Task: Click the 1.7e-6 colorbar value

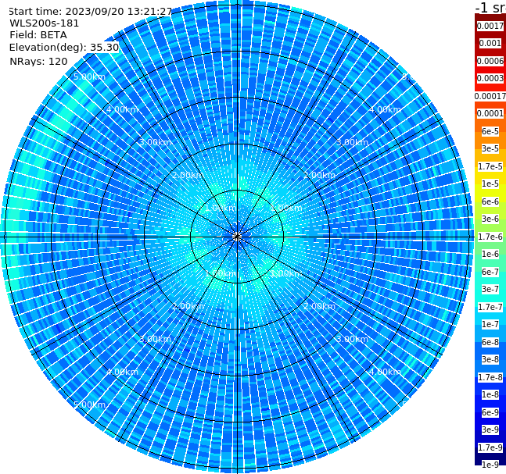Action: pyautogui.click(x=490, y=237)
